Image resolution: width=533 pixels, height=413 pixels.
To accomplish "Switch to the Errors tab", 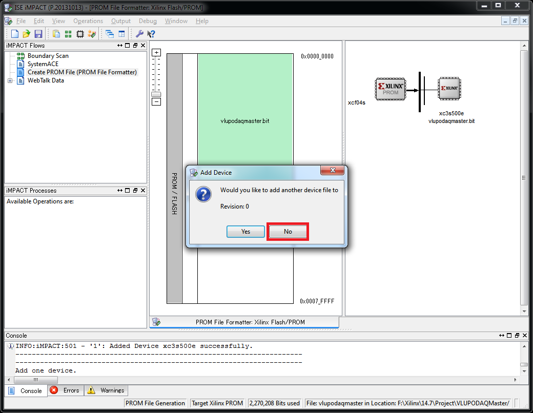I will pyautogui.click(x=66, y=390).
